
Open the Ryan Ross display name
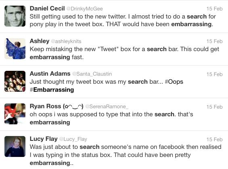coord(56,106)
